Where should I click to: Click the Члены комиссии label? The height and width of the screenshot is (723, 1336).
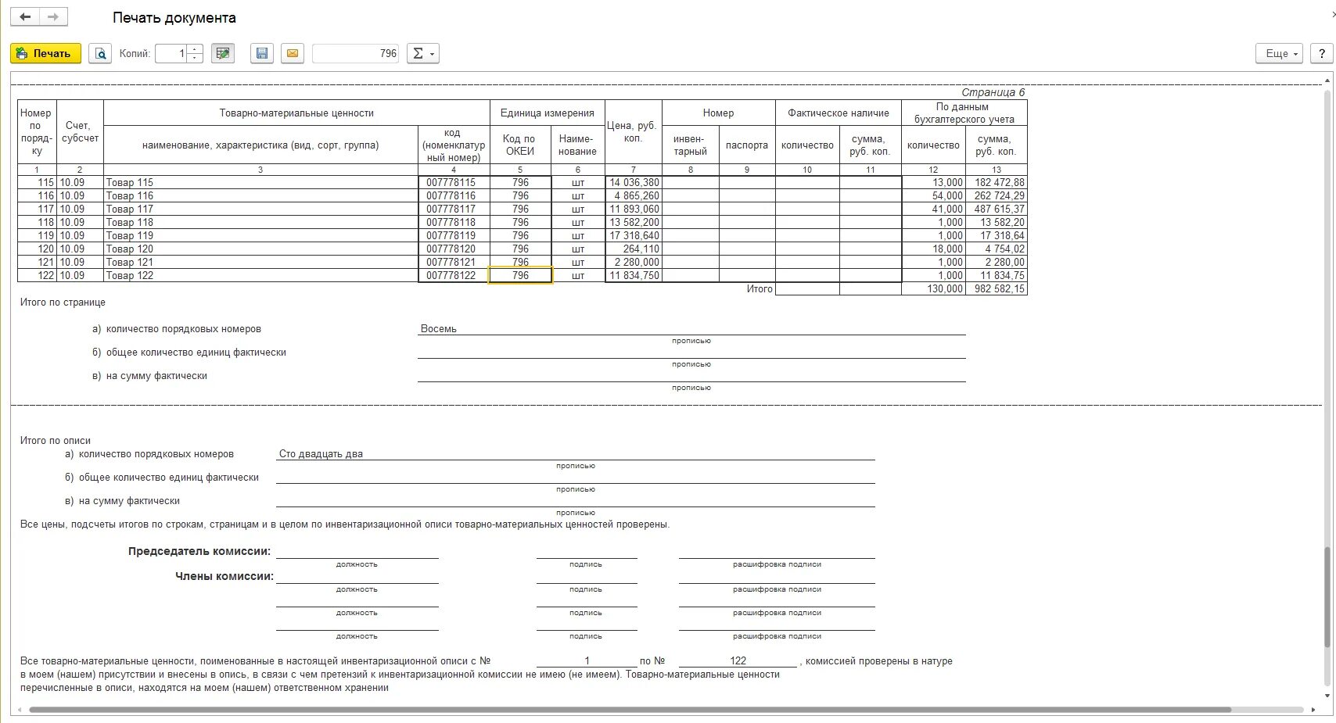[224, 576]
